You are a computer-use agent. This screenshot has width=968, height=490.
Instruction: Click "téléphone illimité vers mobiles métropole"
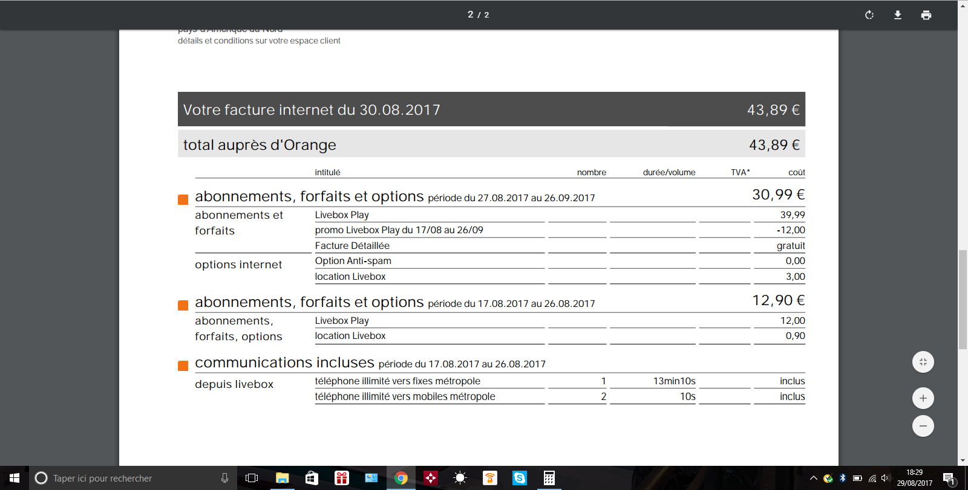pos(405,397)
